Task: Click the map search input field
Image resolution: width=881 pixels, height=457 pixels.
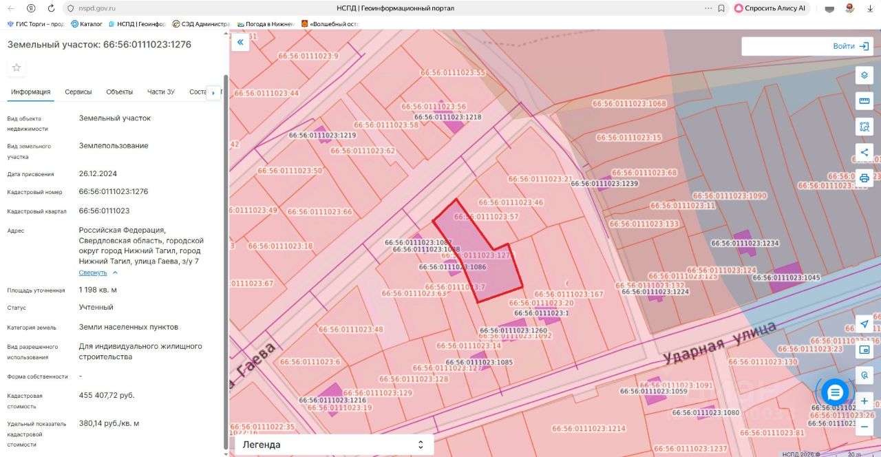Action: click(785, 46)
